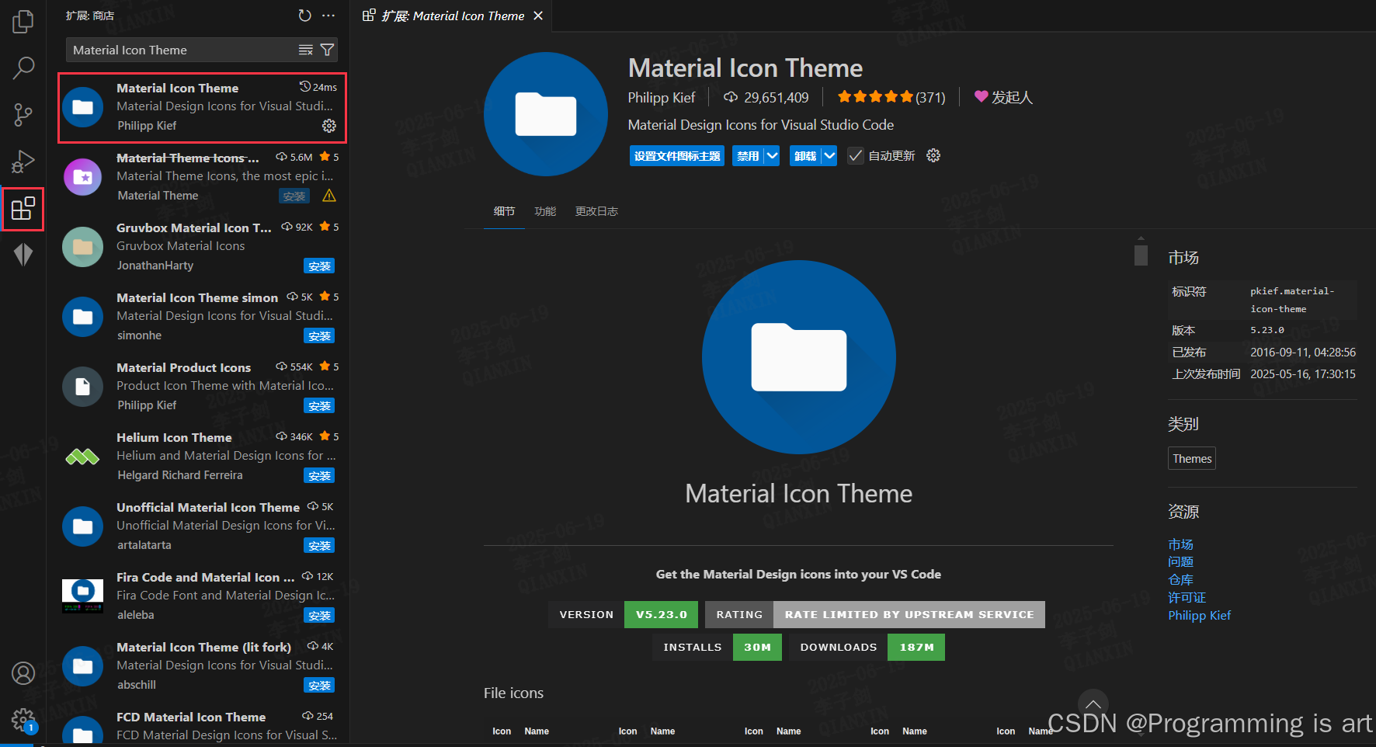Click the diamond-shaped icon below Extensions in the activity bar
The height and width of the screenshot is (747, 1376).
point(23,255)
